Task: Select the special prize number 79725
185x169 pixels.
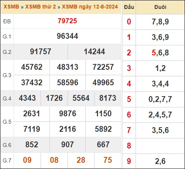Action: coord(67,21)
